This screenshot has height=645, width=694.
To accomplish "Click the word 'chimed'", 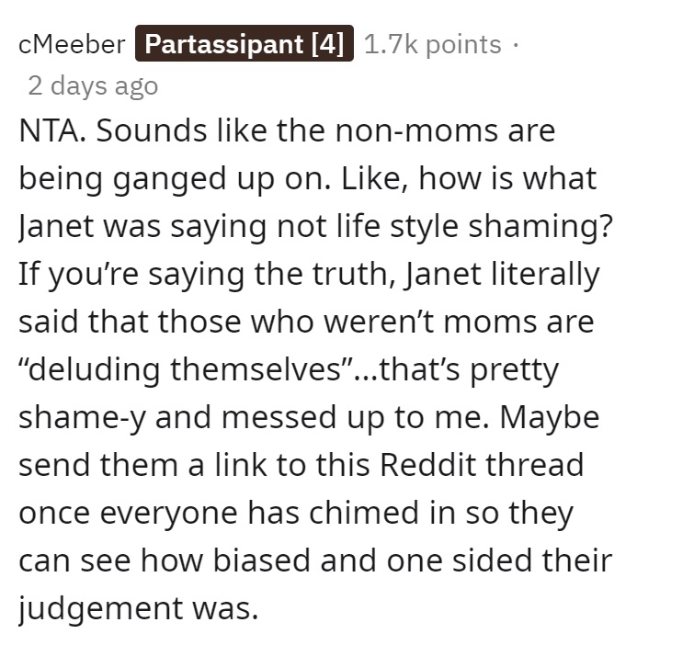I will [364, 513].
